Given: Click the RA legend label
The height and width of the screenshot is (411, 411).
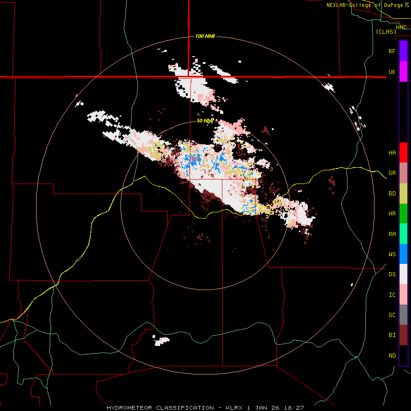Looking at the screenshot, I should click(392, 234).
